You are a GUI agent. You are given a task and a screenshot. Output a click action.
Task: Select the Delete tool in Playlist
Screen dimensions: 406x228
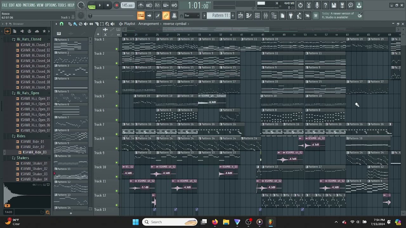pos(81,24)
